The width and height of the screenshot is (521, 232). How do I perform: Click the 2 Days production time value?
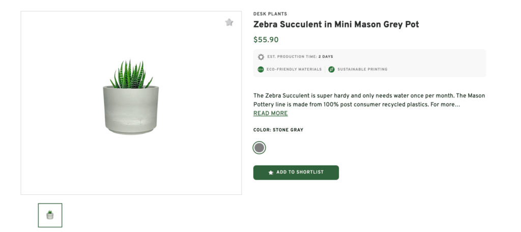(326, 57)
